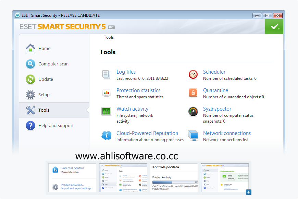Click the green protection status checkmark

coord(274,27)
